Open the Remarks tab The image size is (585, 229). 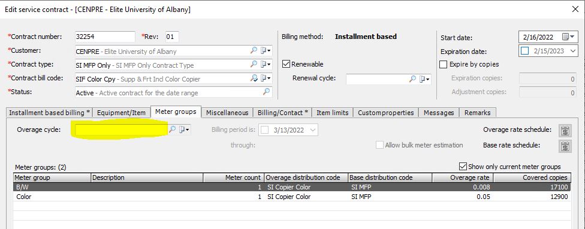478,113
